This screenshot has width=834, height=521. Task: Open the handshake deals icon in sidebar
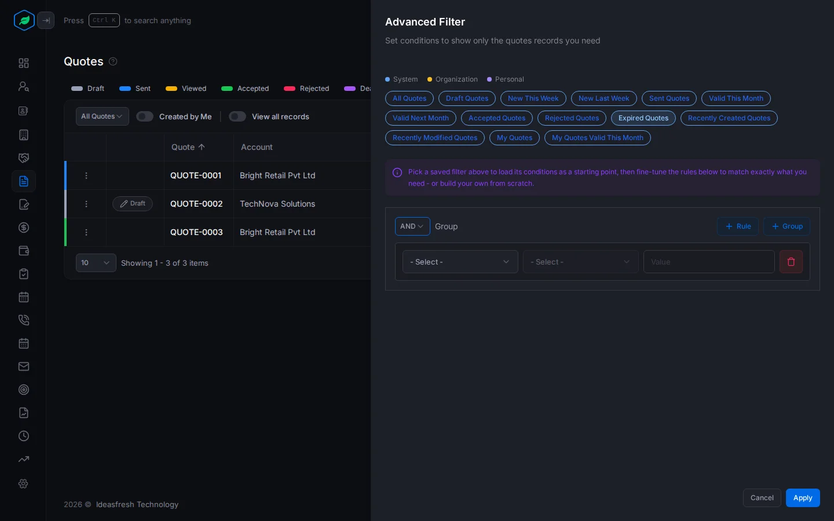tap(24, 158)
